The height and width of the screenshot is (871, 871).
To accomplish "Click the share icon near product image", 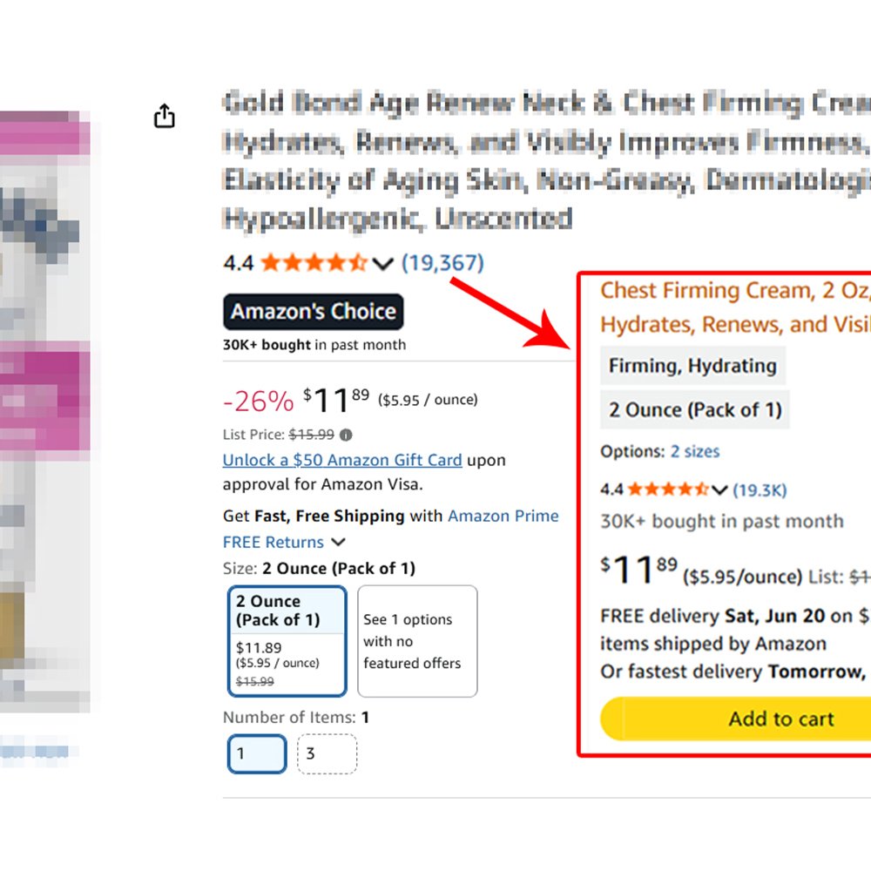I will (x=164, y=116).
